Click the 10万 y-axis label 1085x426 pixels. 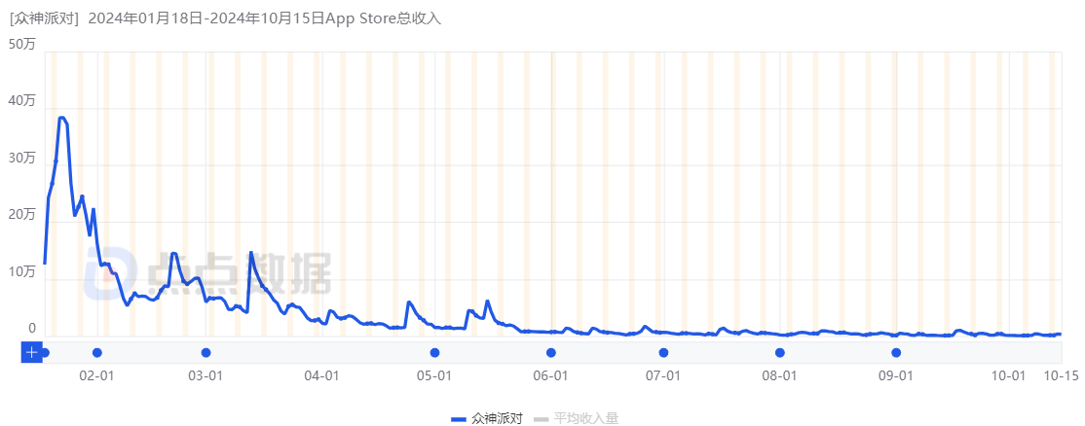tap(21, 272)
